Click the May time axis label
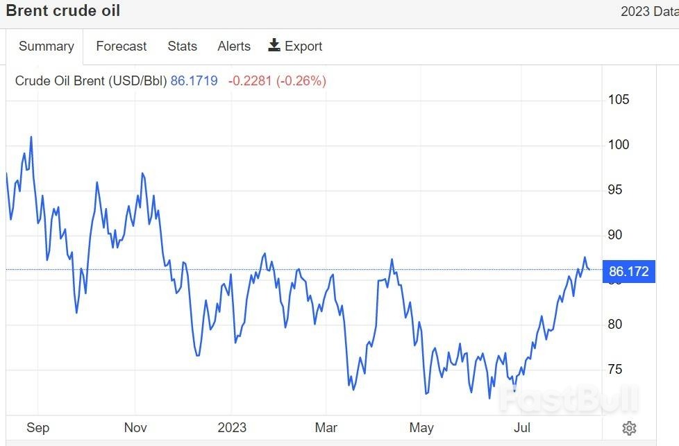This screenshot has height=446, width=679. pos(421,427)
